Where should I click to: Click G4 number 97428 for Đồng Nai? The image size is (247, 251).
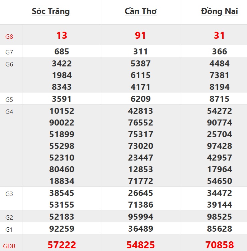point(219,146)
